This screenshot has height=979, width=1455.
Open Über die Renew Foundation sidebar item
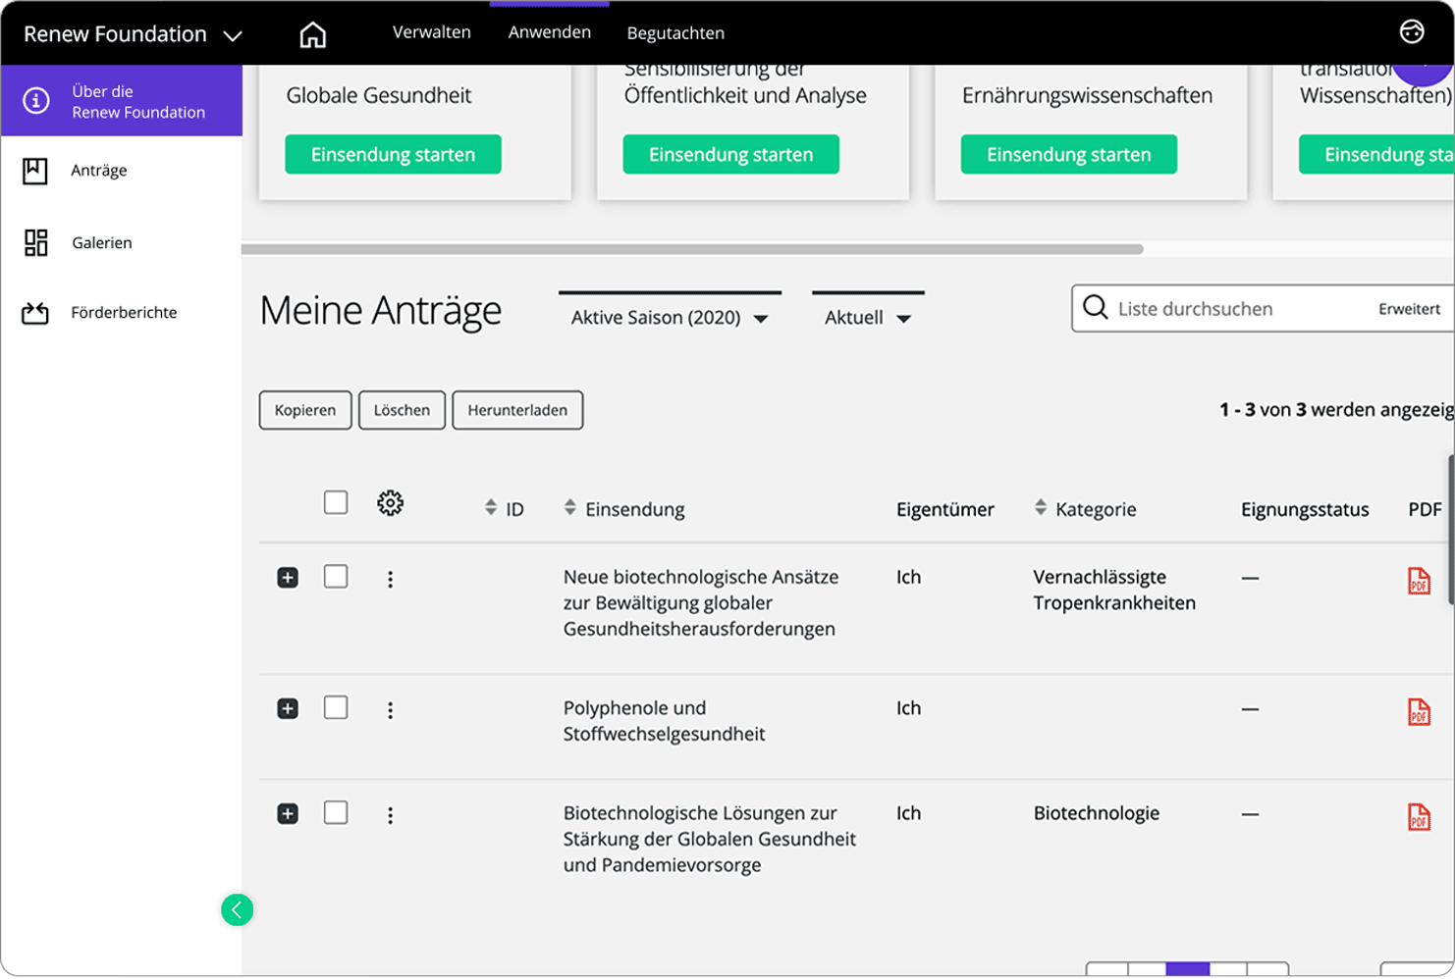click(122, 101)
